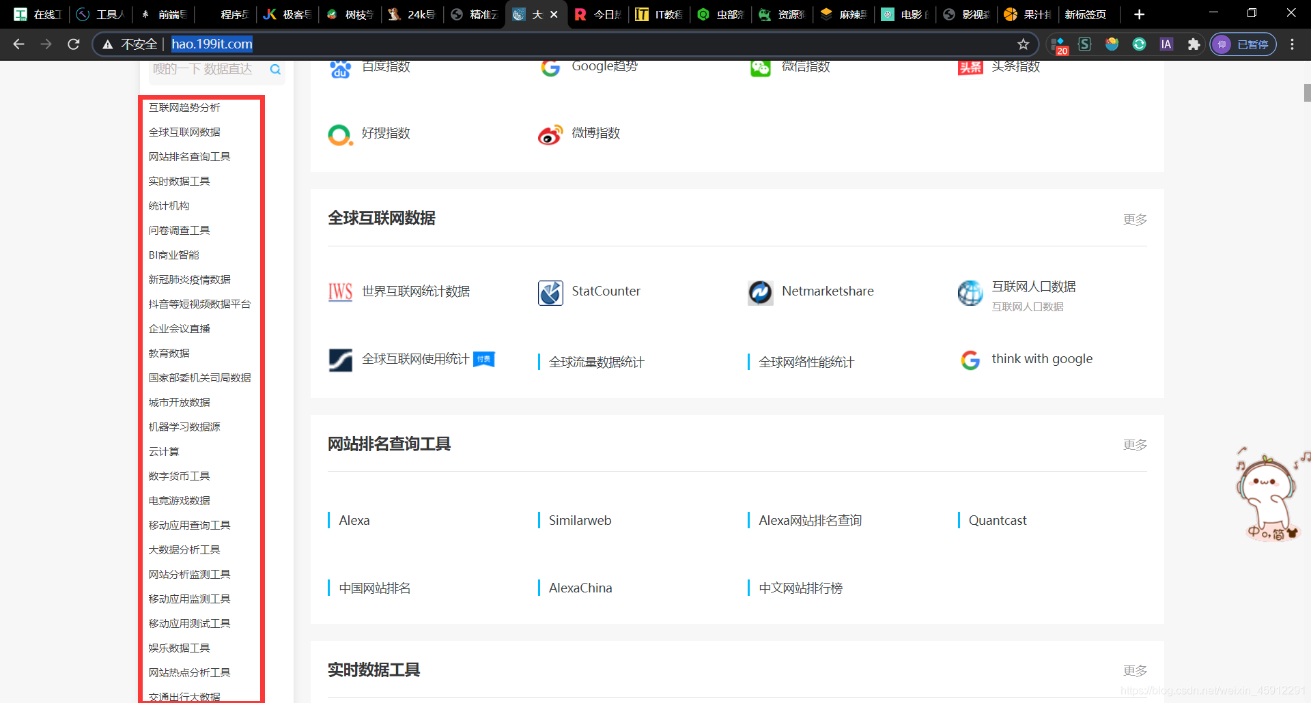Screen dimensions: 1311x703
Task: Open Alexa网站排名查询 link
Action: point(810,521)
